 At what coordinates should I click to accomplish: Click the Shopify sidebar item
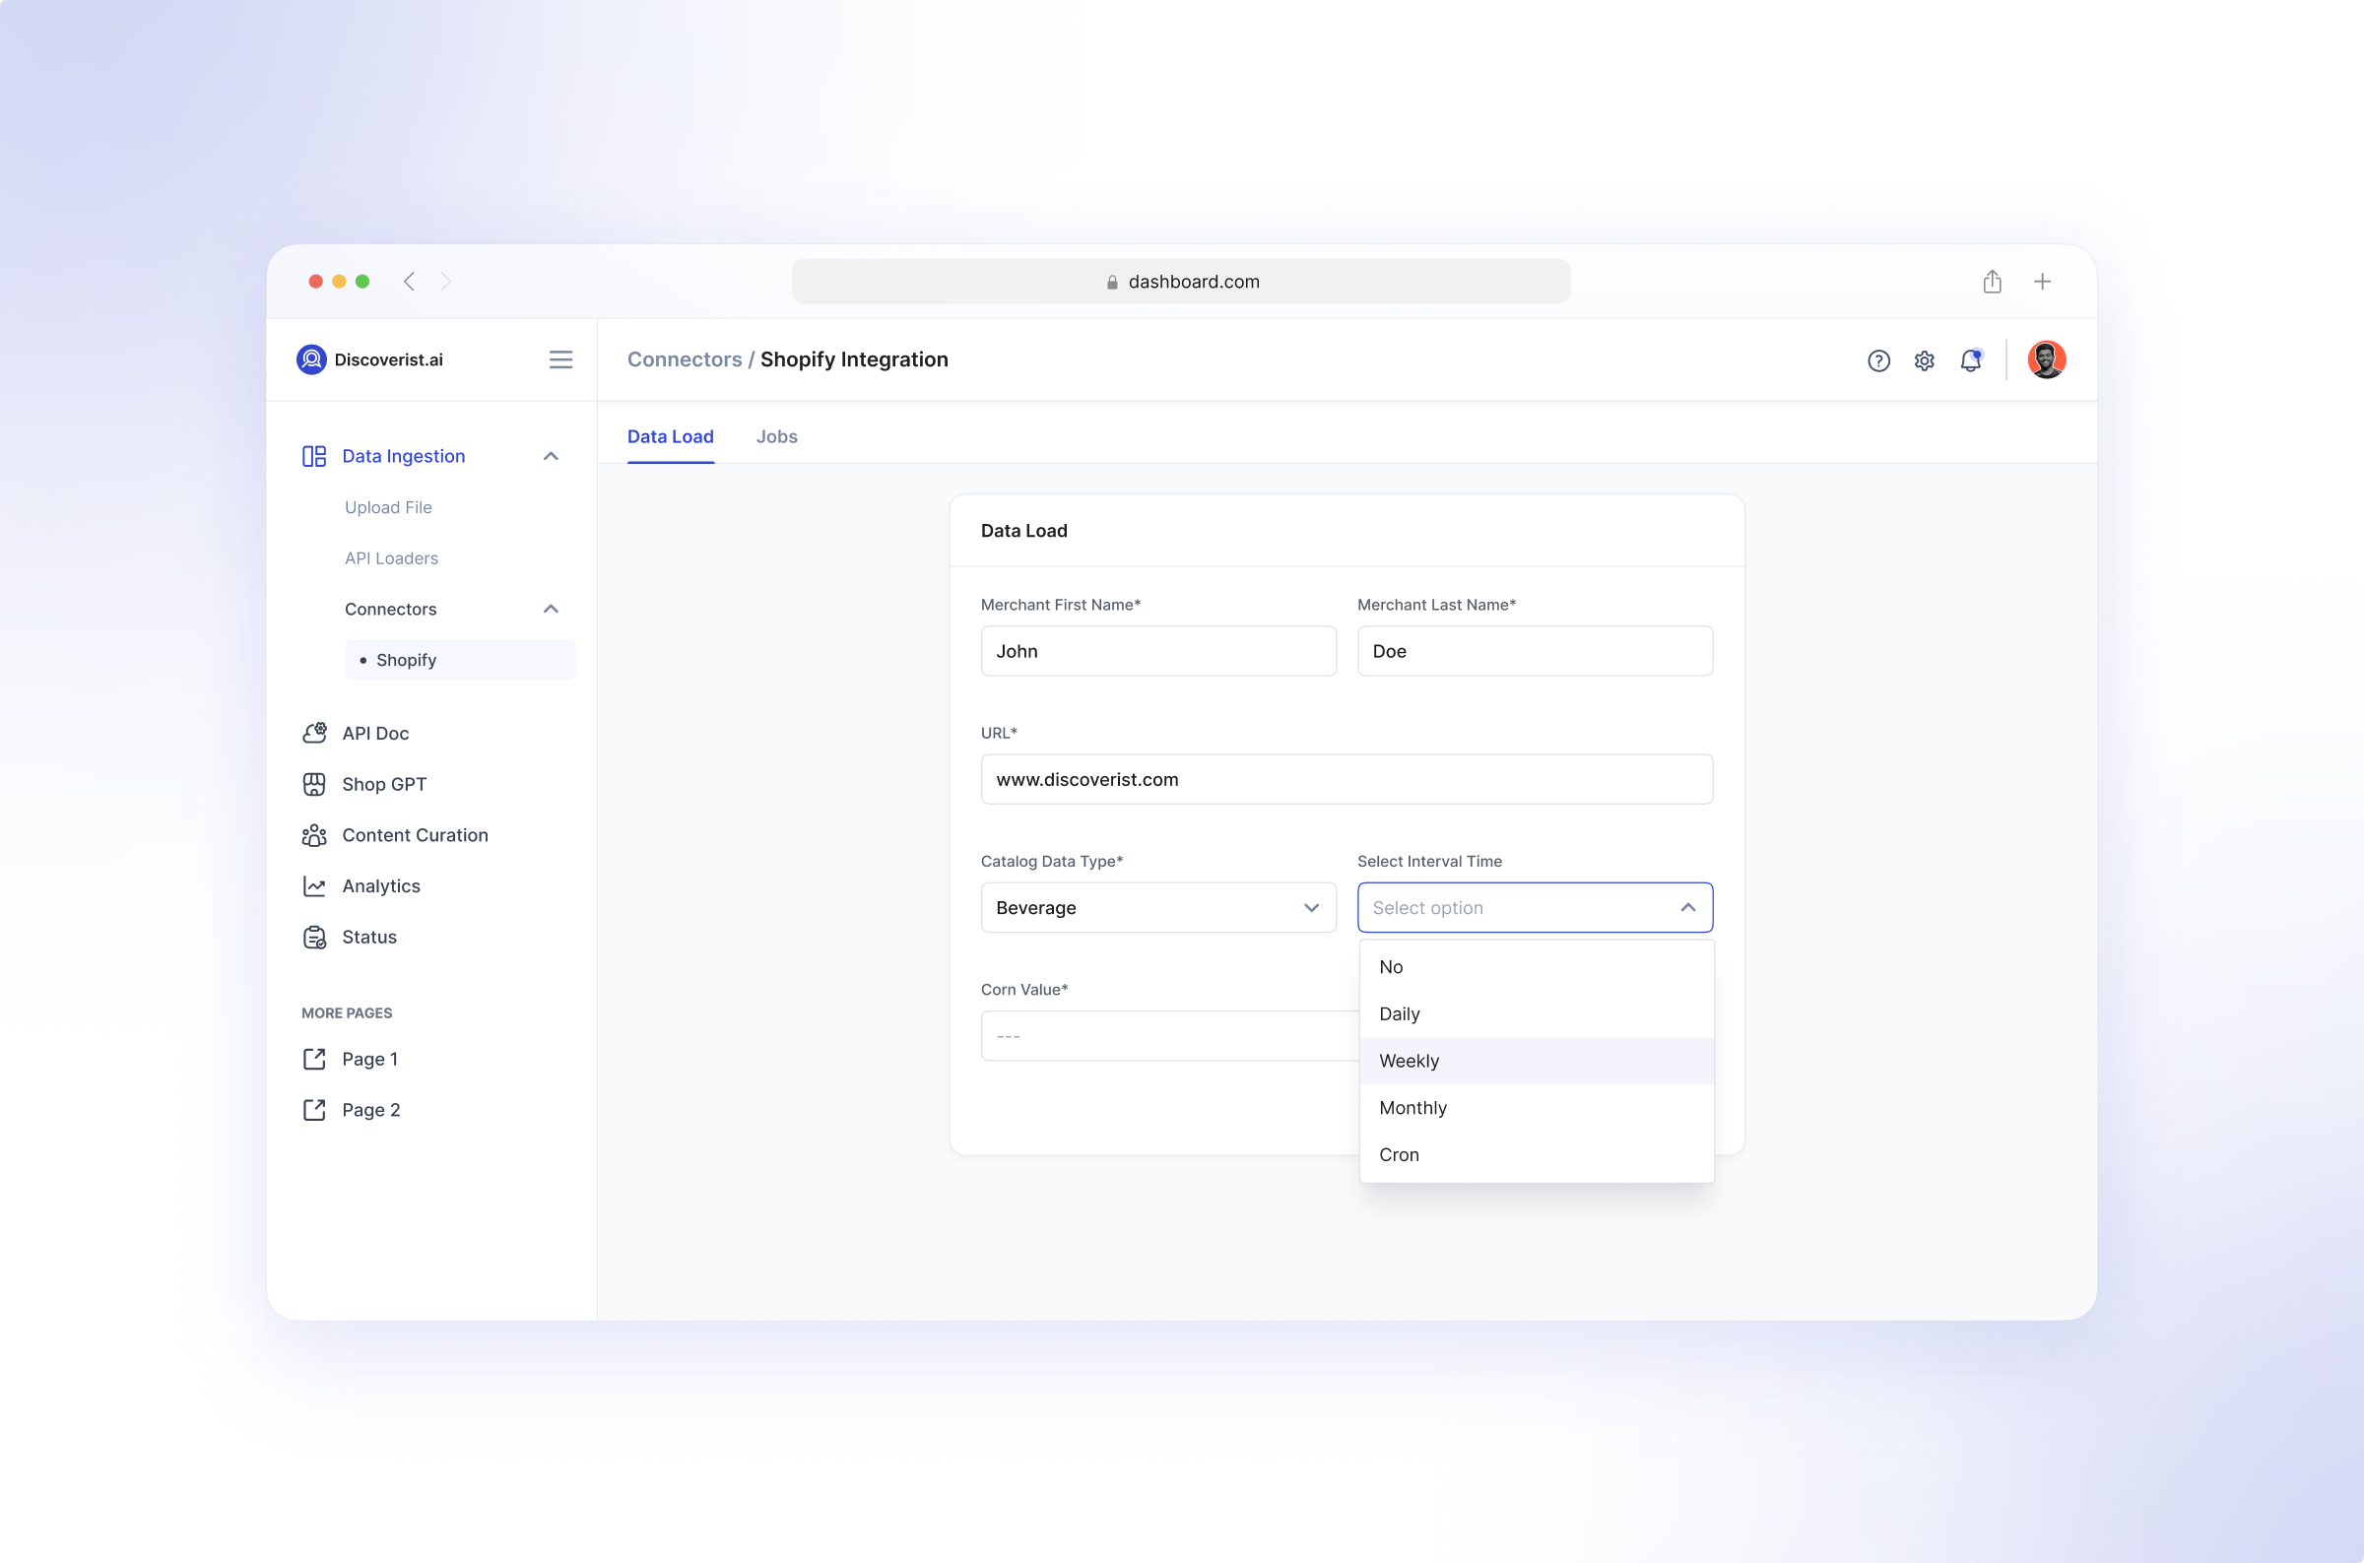coord(405,659)
